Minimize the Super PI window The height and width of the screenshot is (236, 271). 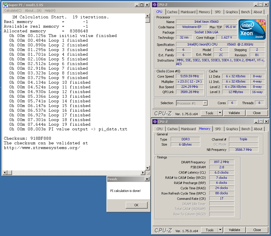tap(137, 5)
